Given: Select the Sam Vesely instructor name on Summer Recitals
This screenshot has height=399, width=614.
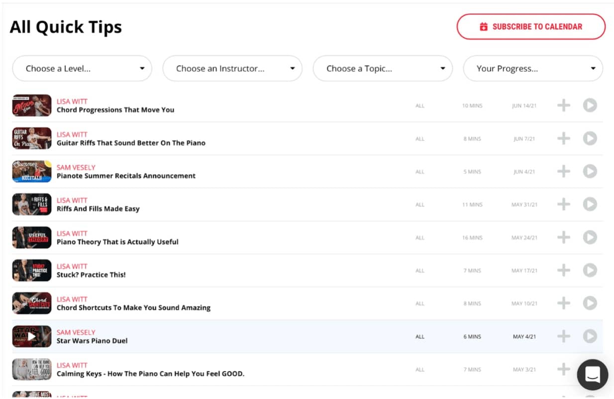Looking at the screenshot, I should pyautogui.click(x=76, y=168).
